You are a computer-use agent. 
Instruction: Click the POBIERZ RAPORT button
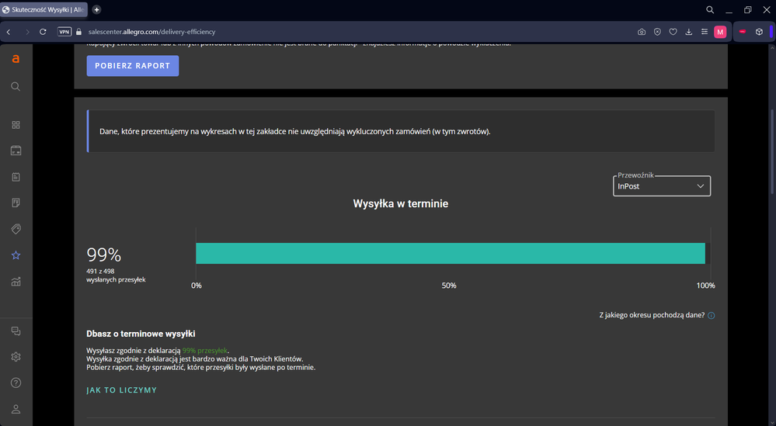click(x=132, y=66)
